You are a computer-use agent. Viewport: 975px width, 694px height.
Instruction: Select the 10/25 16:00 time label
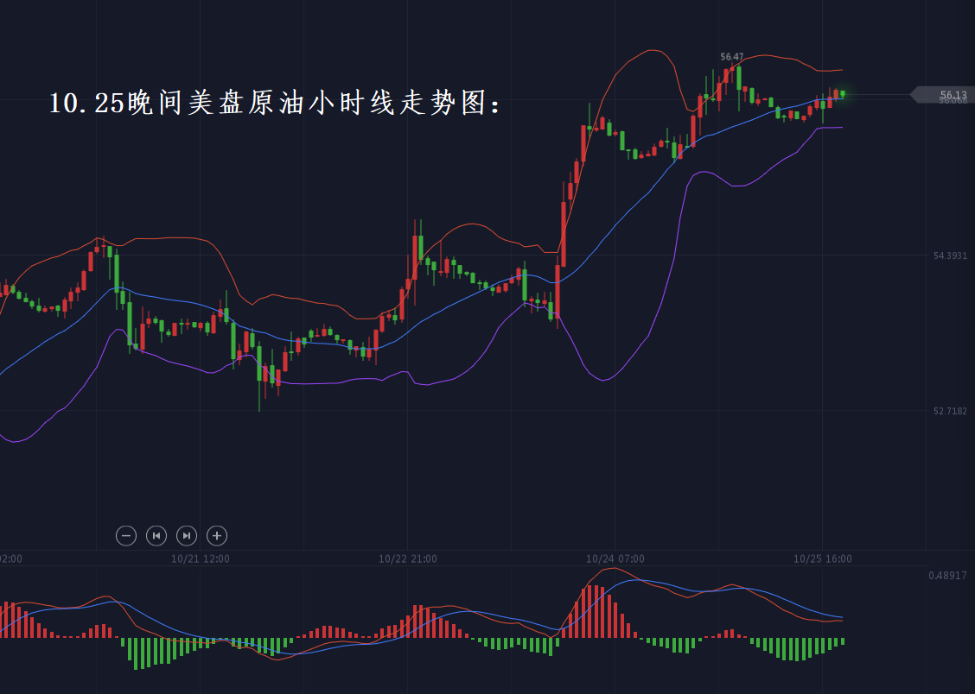tap(822, 559)
